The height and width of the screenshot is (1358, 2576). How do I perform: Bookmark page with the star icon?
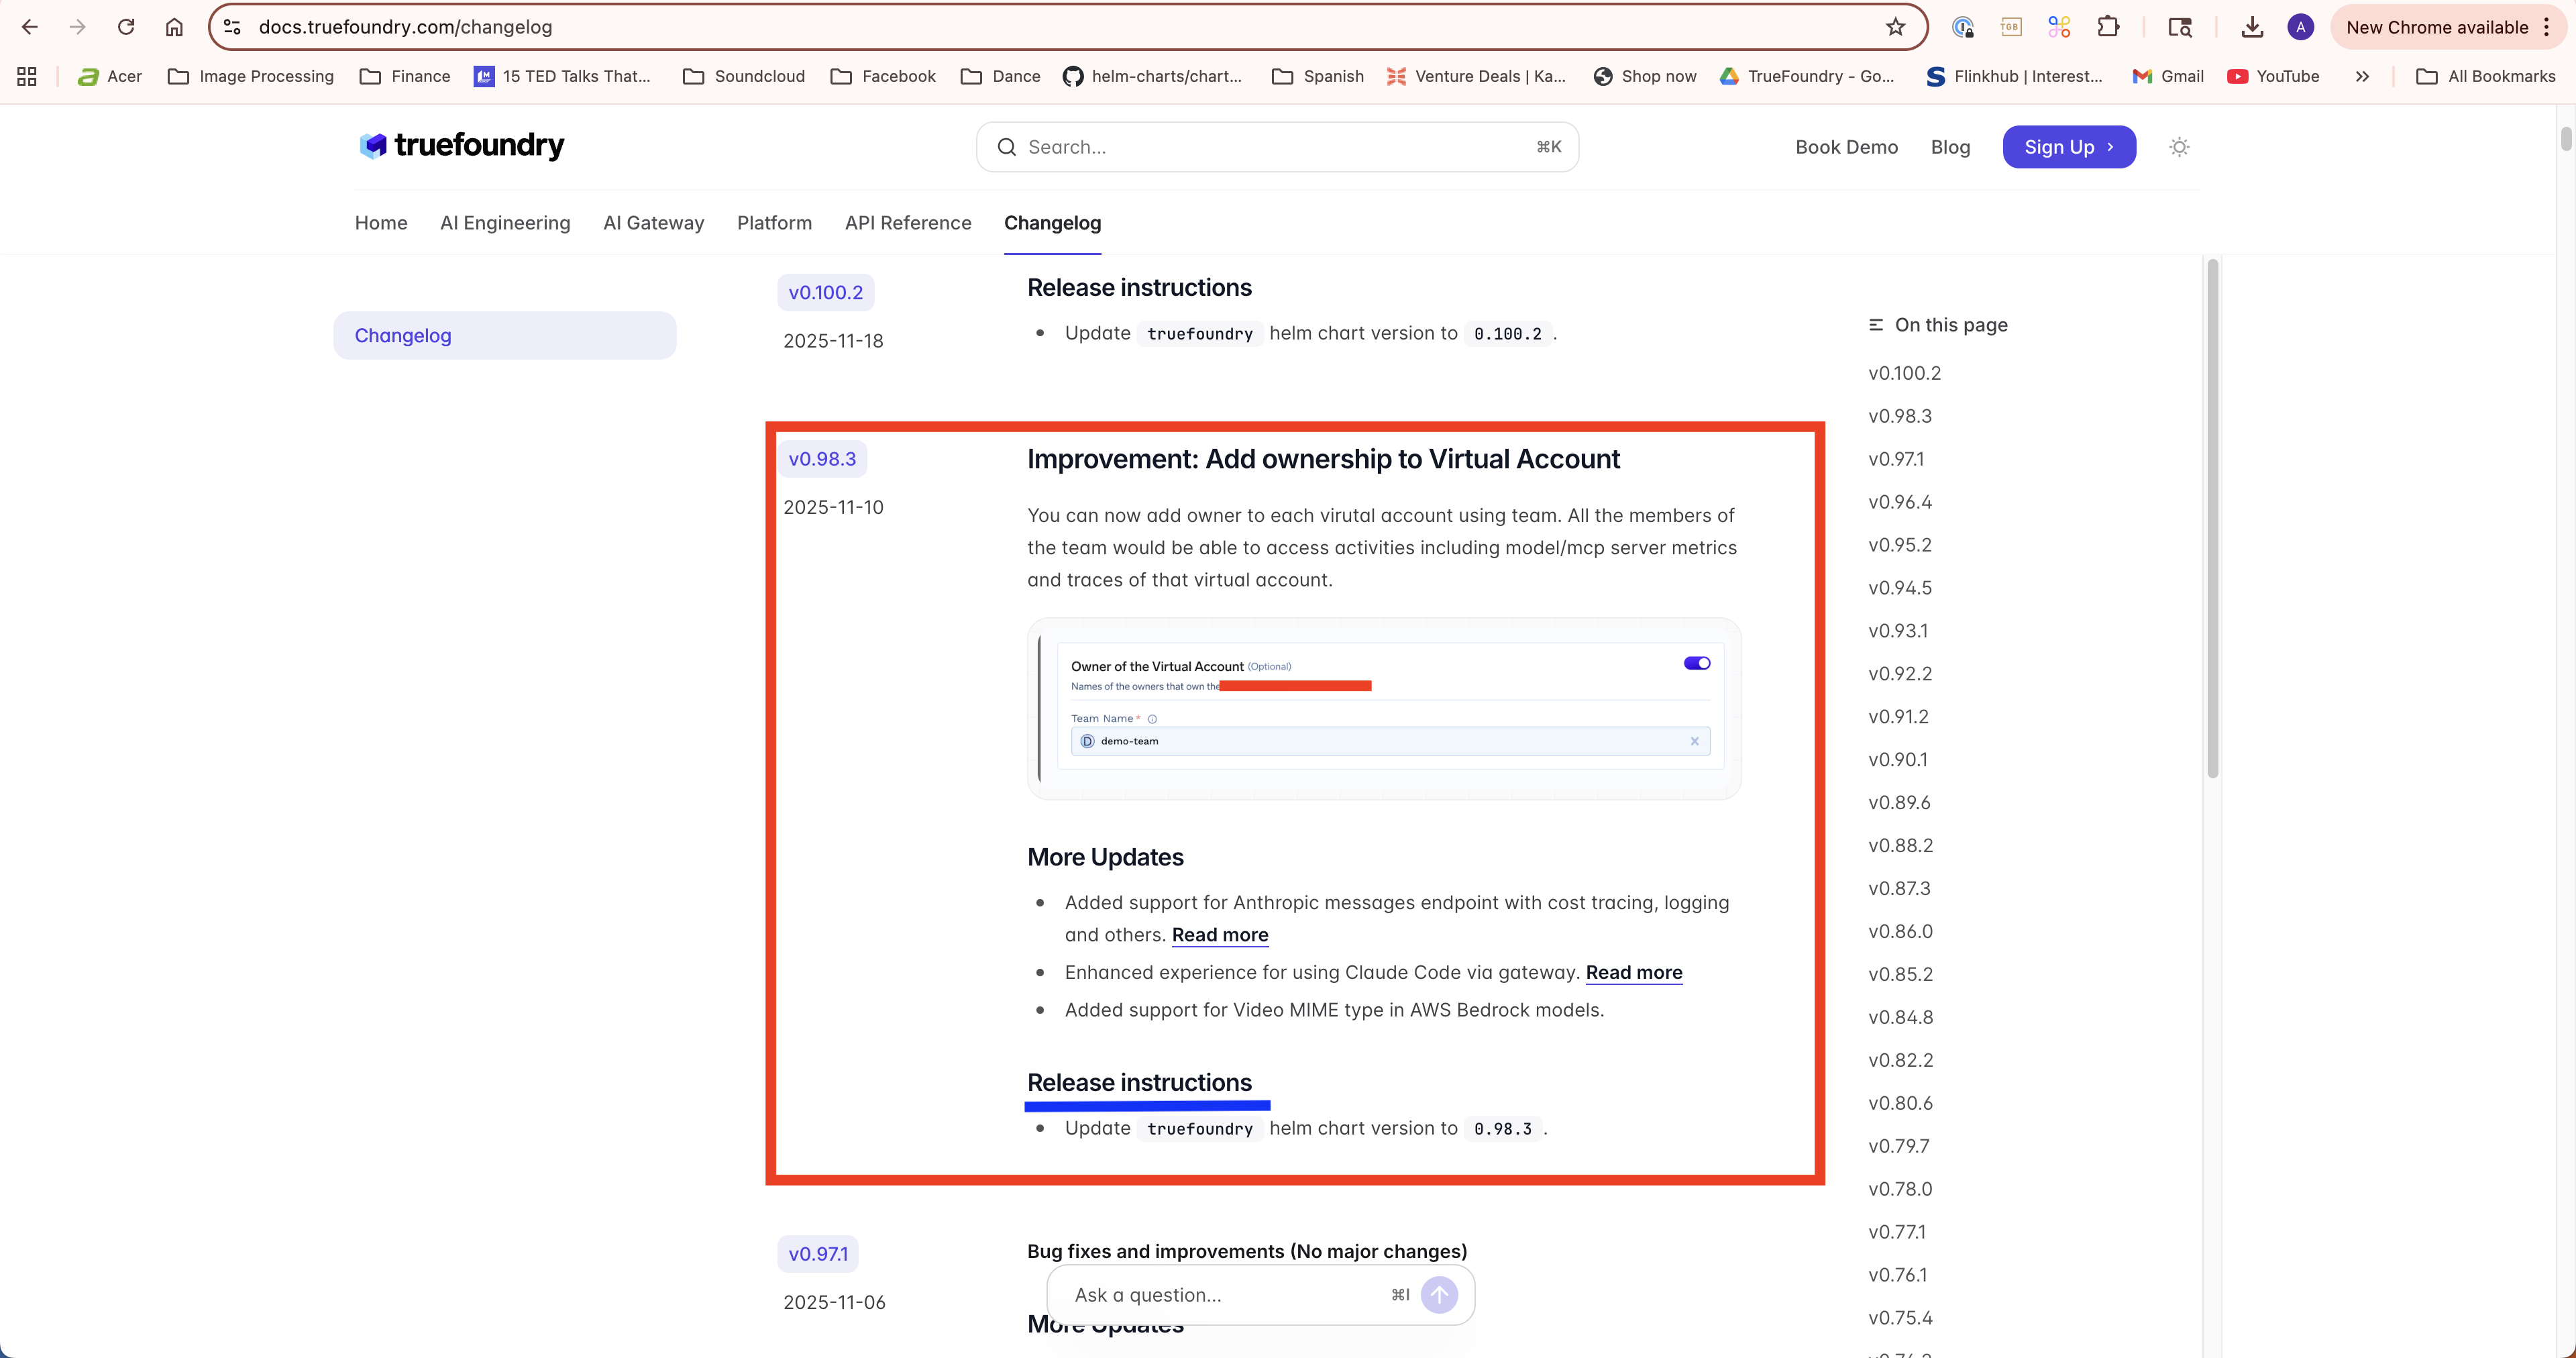coord(1895,27)
